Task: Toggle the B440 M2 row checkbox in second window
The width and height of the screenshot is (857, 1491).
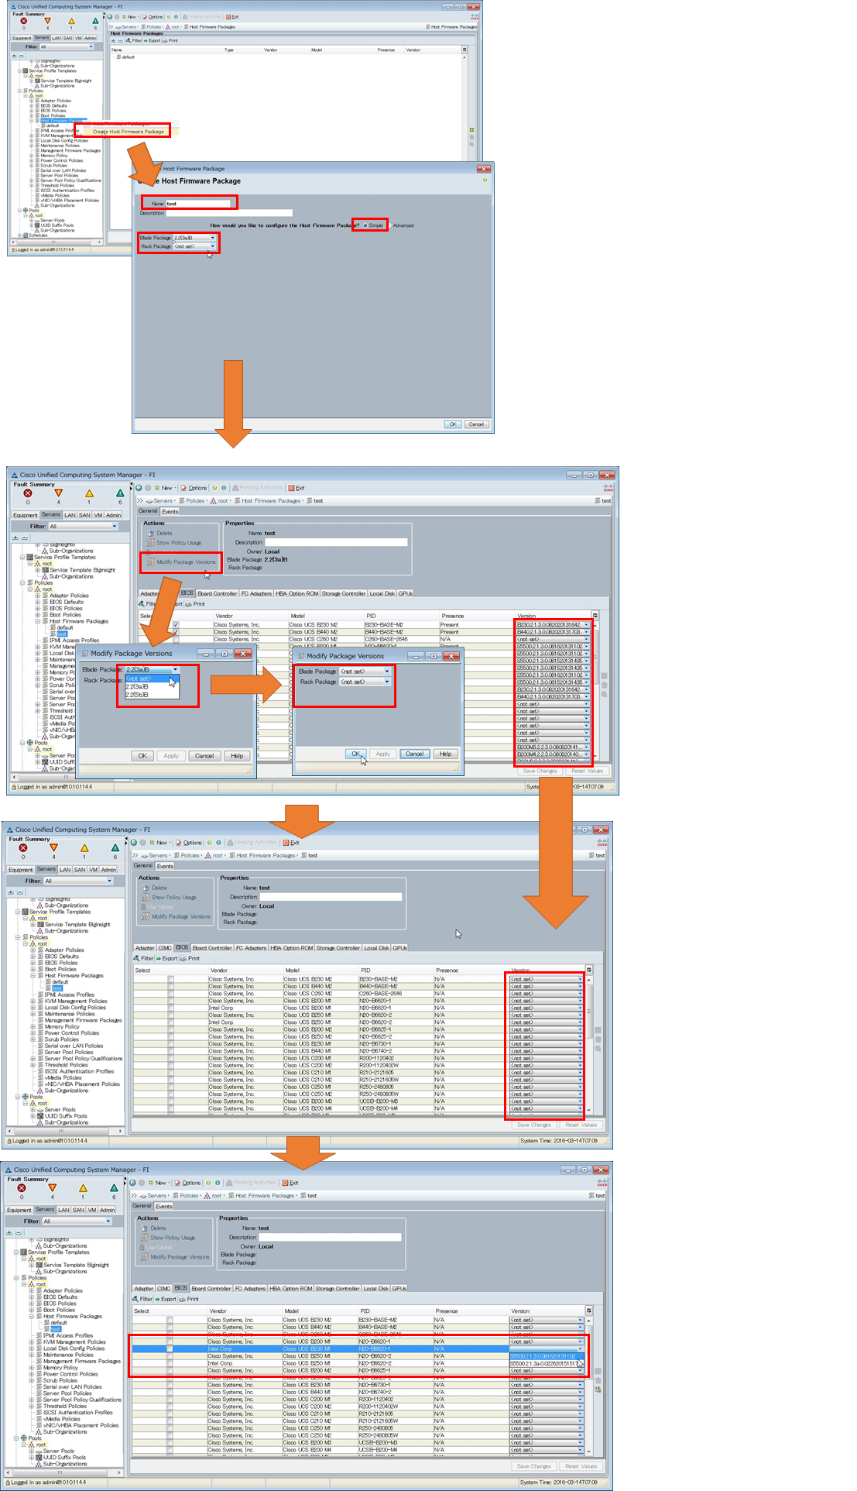Action: [x=176, y=632]
